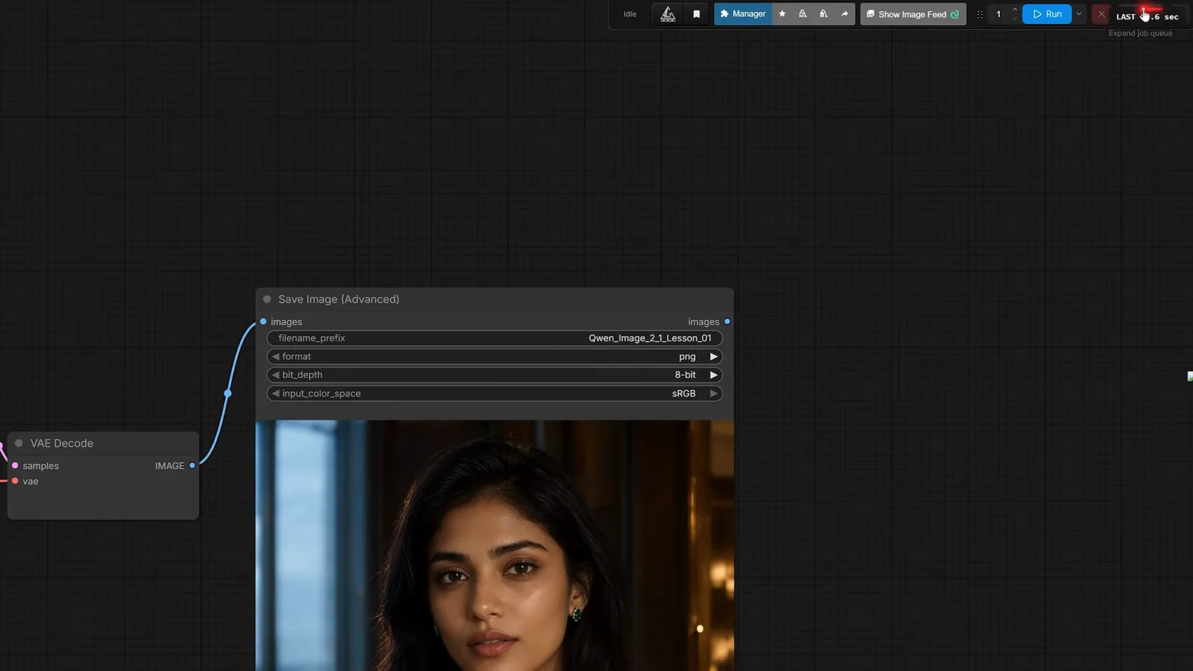Click the second model-unload icon before the share arrow
1193x671 pixels.
point(824,14)
